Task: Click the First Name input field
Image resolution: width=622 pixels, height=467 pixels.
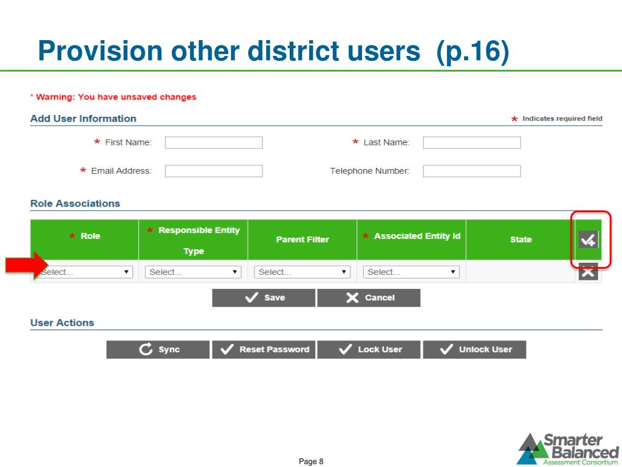Action: pyautogui.click(x=214, y=142)
